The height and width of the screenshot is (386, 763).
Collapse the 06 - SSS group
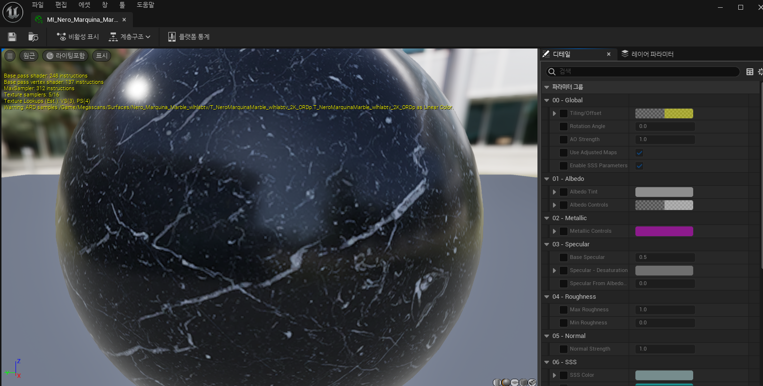(547, 362)
